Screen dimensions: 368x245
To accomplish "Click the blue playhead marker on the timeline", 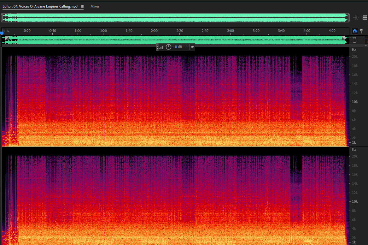I will [x=2, y=33].
